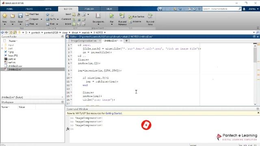The image size is (260, 146).
Task: Click the folder search magnifier icon
Action: click(258, 32)
